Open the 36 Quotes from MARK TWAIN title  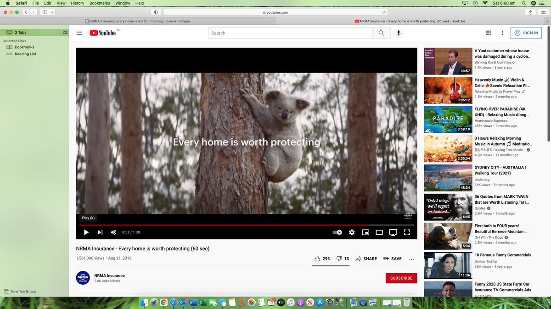(x=502, y=200)
